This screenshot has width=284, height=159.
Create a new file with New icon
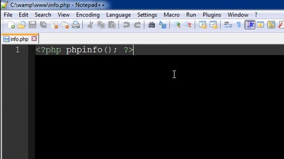11,25
